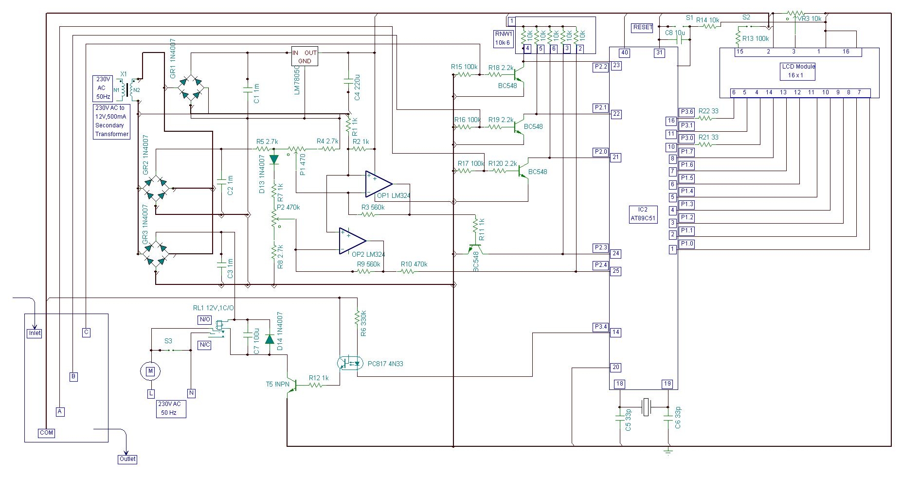Click the N terminal box near motor
Viewport: 902px width, 493px height.
(191, 393)
